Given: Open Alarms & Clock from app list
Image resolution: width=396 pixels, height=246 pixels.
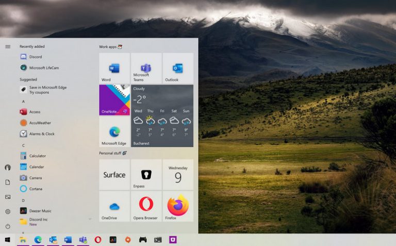Looking at the screenshot, I should pos(41,134).
